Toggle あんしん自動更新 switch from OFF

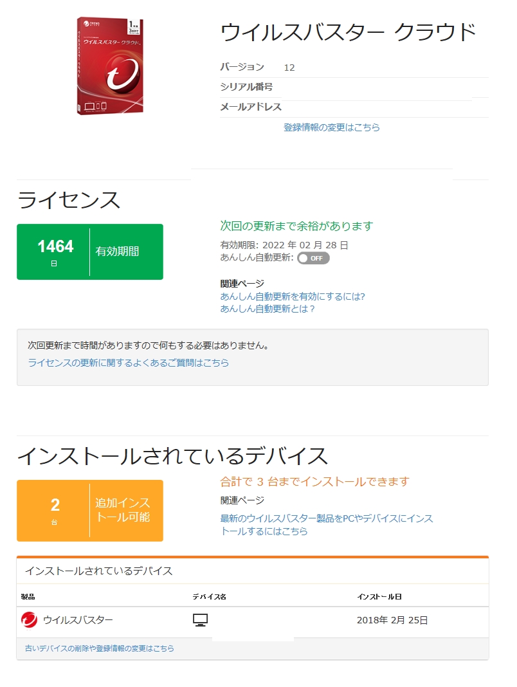314,258
